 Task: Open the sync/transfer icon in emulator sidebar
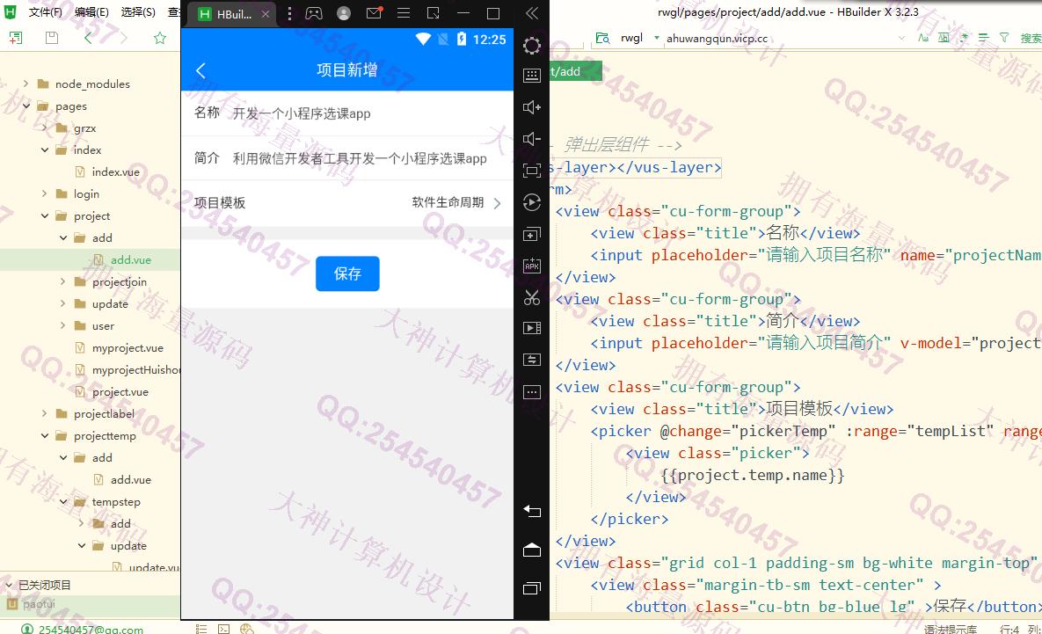tap(532, 360)
